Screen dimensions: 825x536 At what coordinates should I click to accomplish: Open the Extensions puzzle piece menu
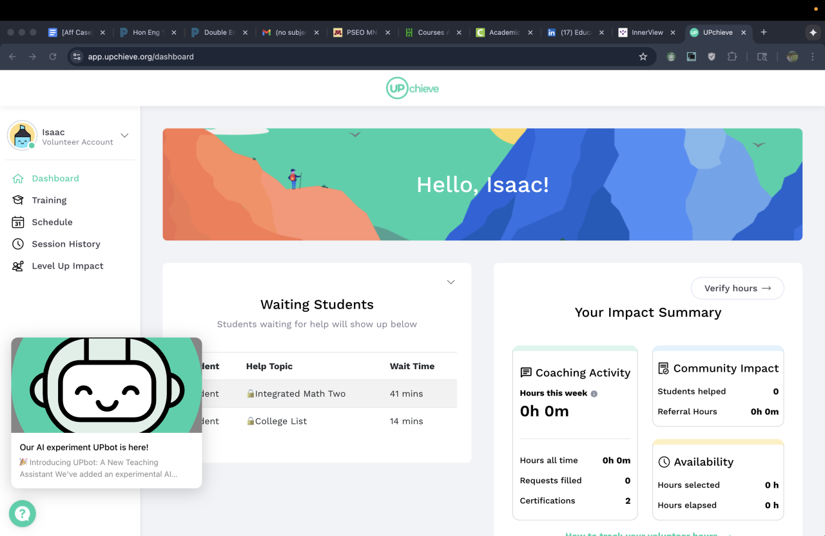tap(732, 57)
